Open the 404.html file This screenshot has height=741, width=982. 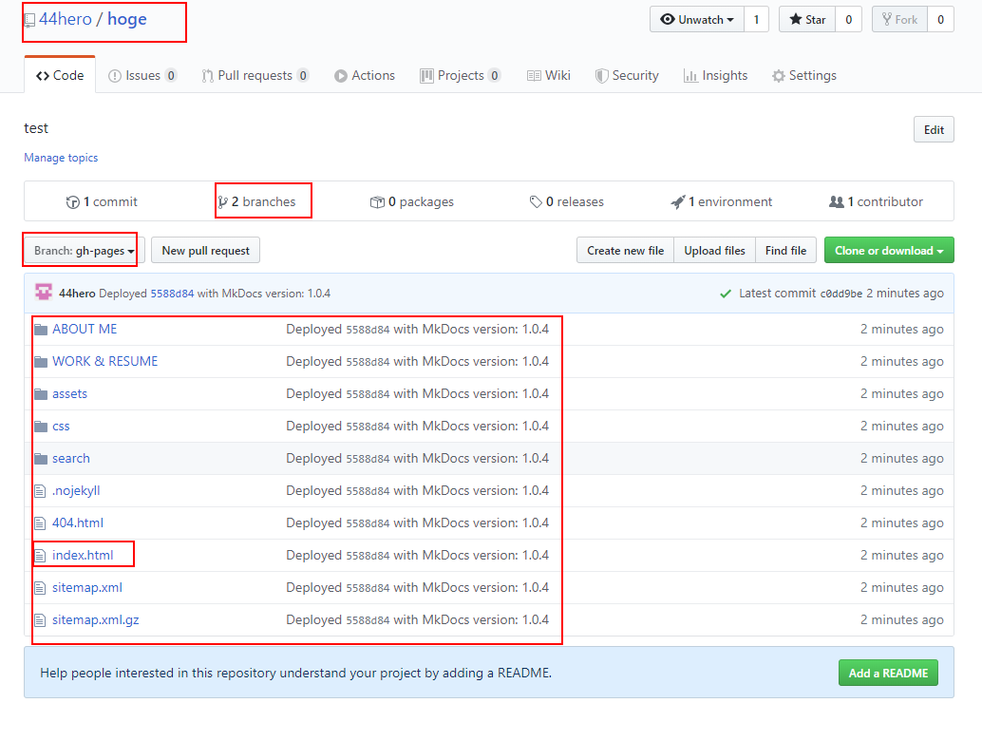click(78, 523)
